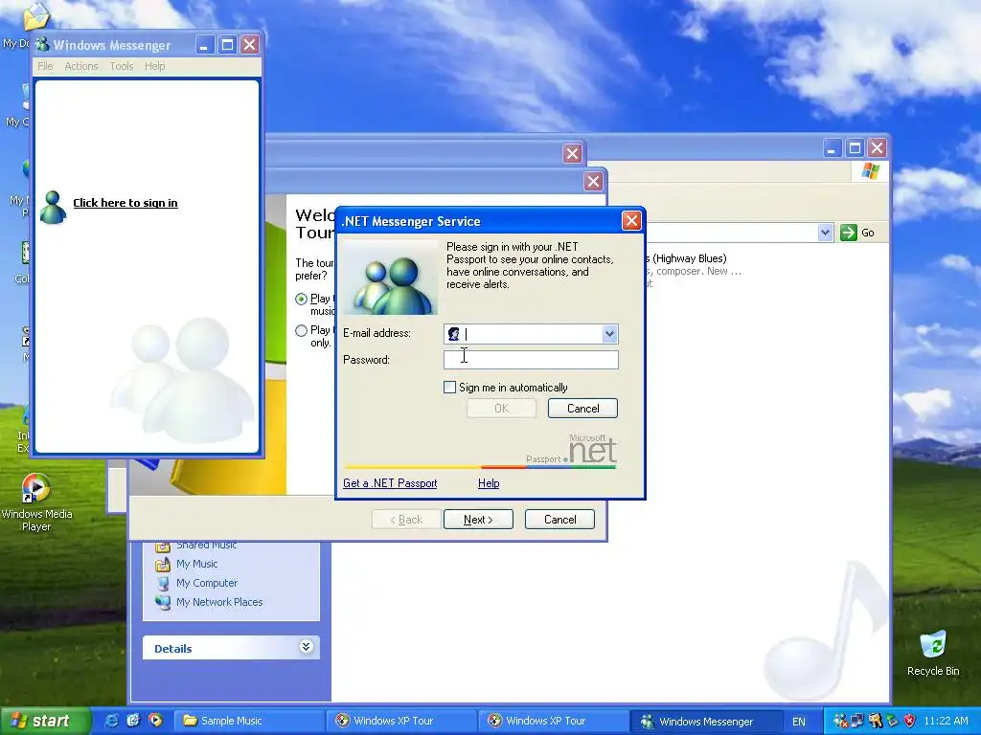Open Tools menu in Windows Messenger
The width and height of the screenshot is (981, 735).
tap(122, 66)
